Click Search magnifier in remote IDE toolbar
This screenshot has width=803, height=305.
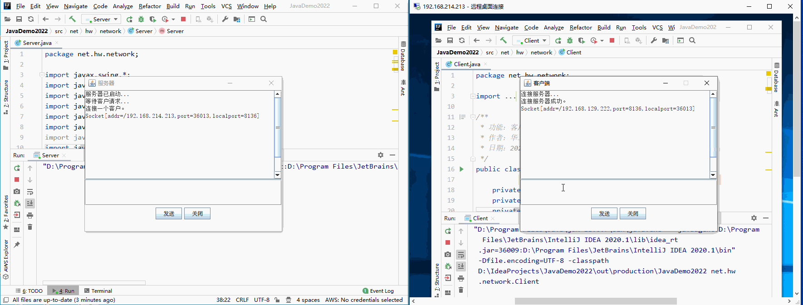[692, 40]
